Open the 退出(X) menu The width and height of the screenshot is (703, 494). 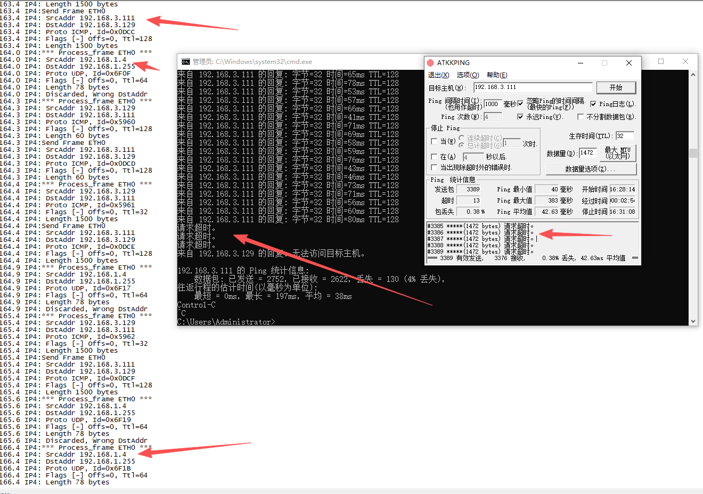coord(438,75)
